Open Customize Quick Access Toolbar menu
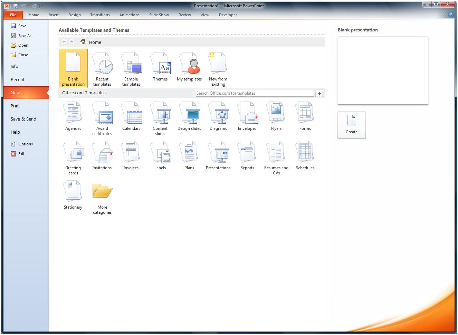The width and height of the screenshot is (458, 335). tap(42, 6)
